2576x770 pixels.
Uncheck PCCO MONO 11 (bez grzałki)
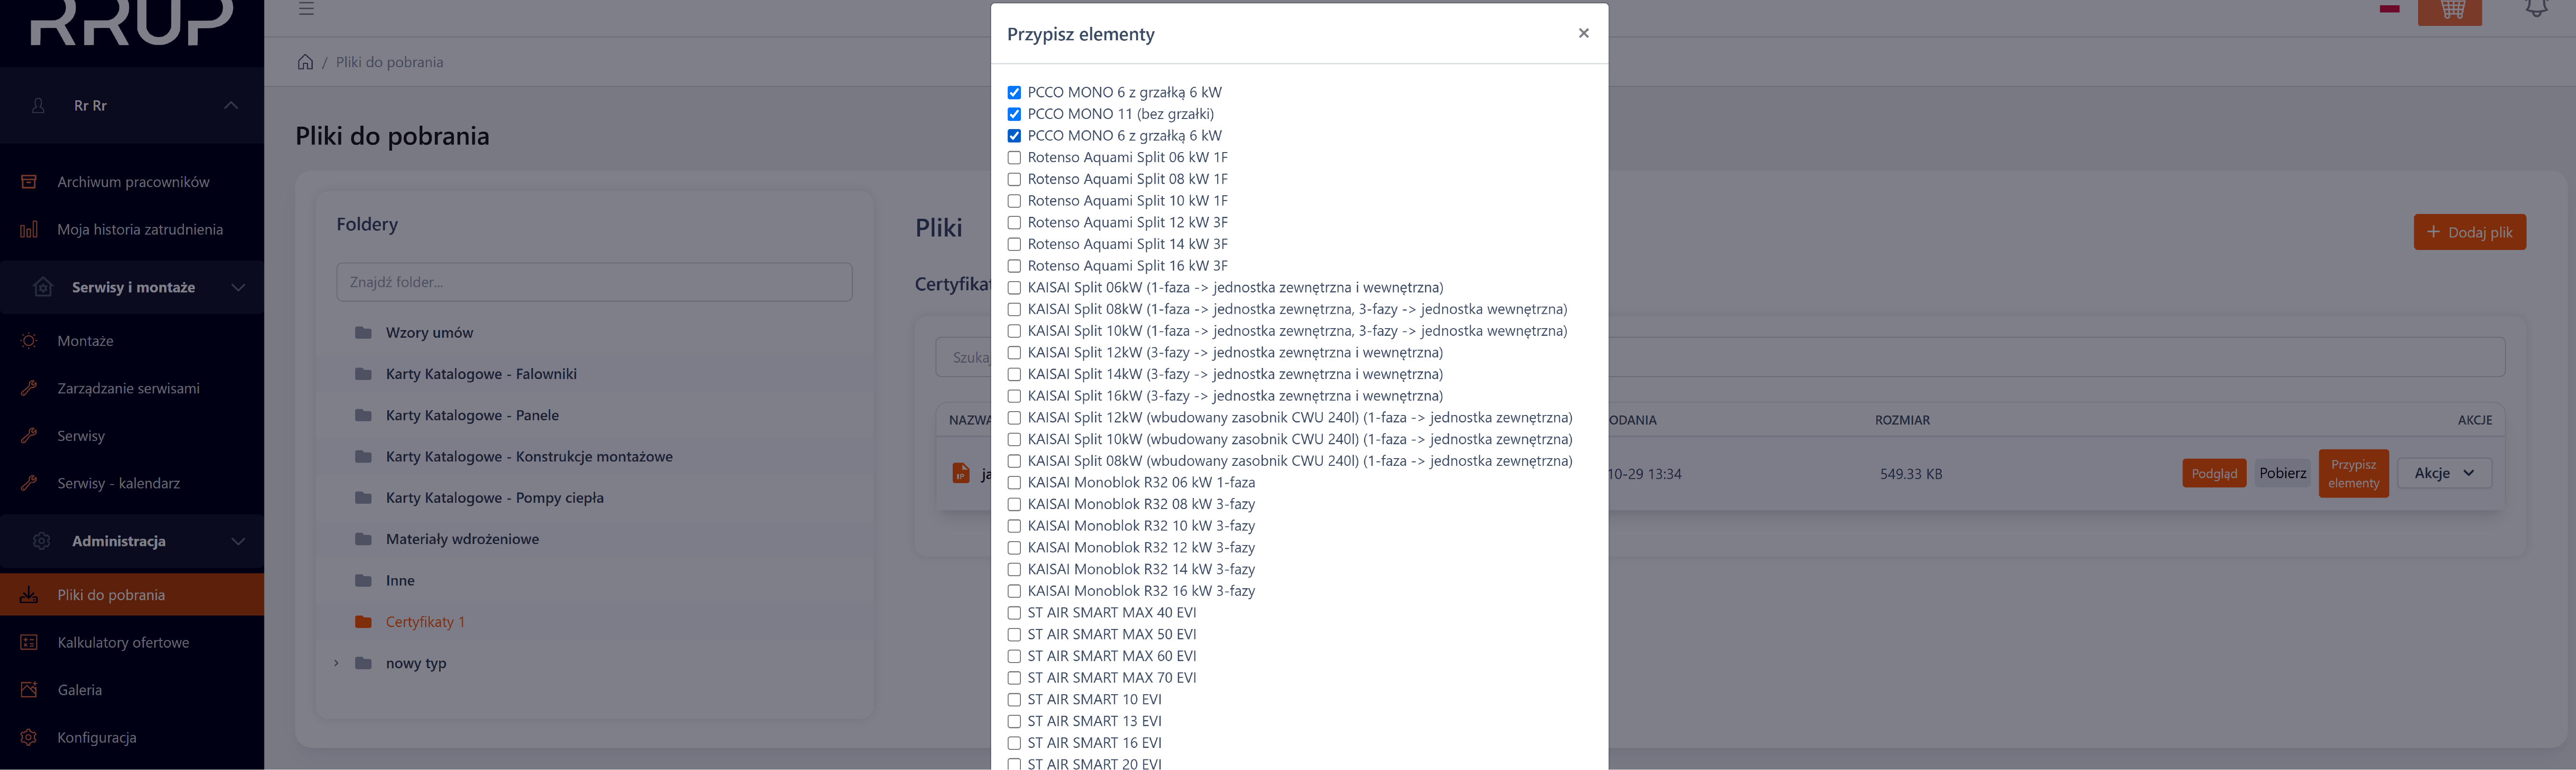pyautogui.click(x=1014, y=114)
